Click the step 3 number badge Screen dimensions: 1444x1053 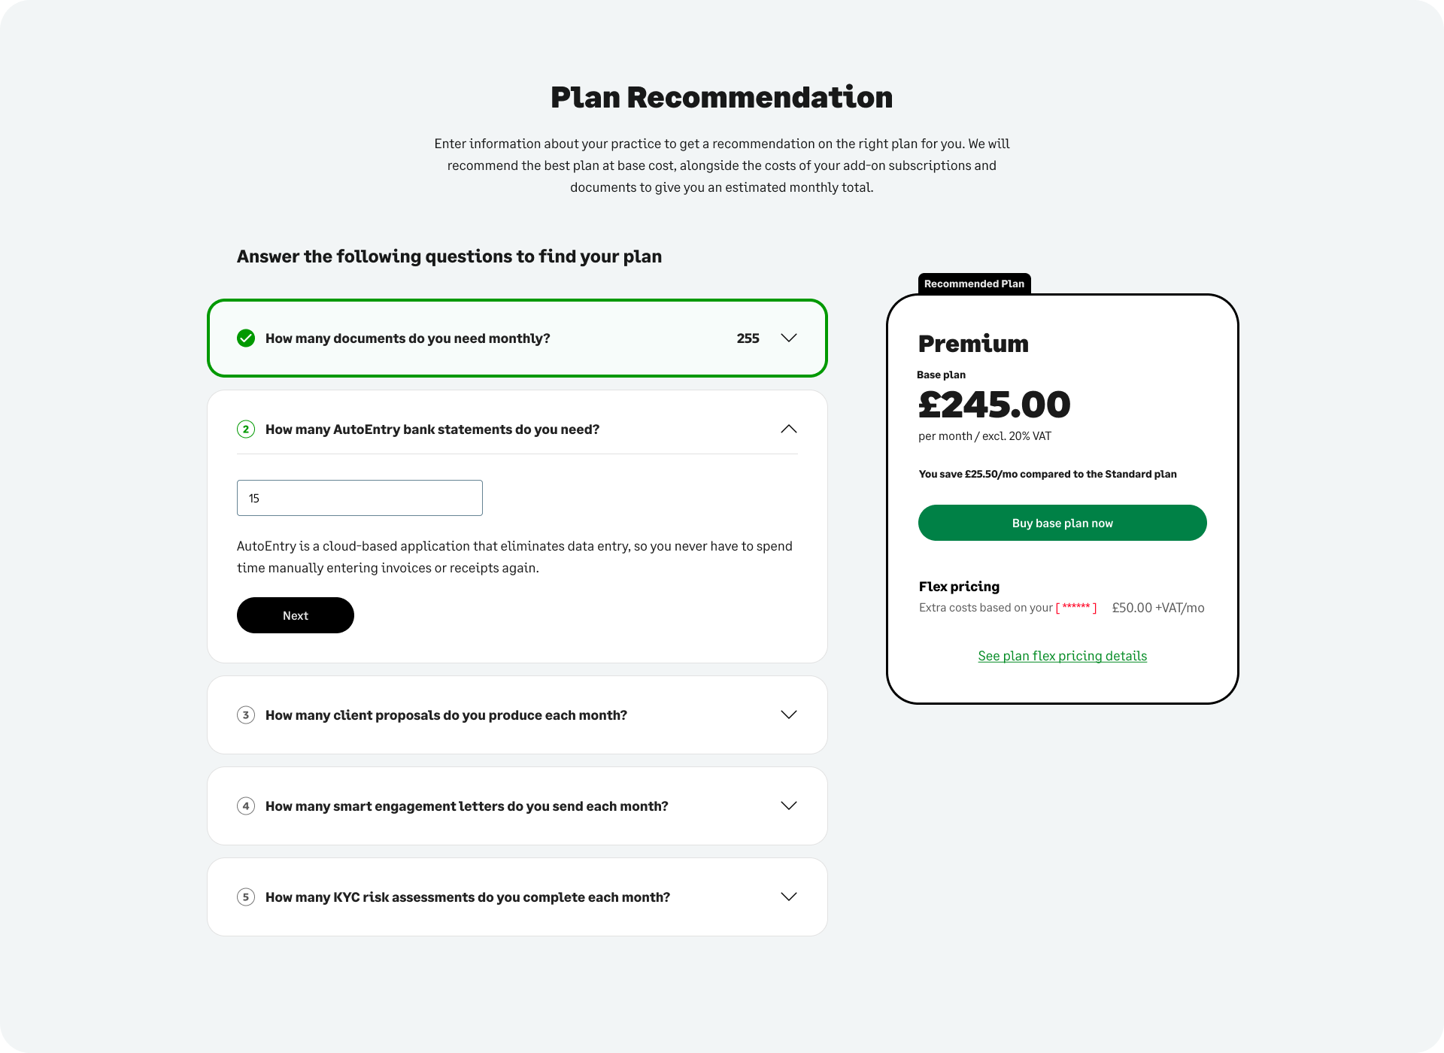click(246, 715)
